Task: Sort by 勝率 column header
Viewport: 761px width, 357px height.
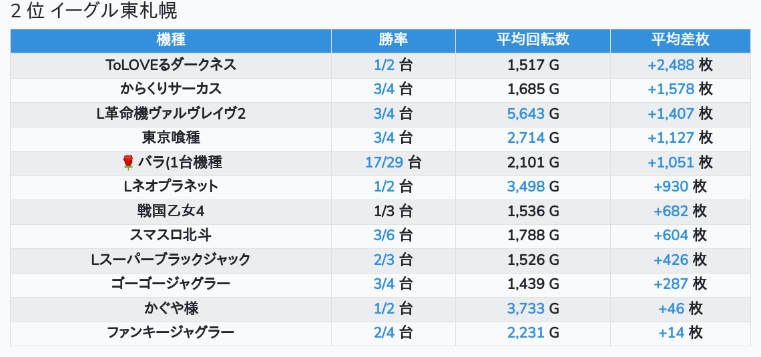Action: point(393,40)
